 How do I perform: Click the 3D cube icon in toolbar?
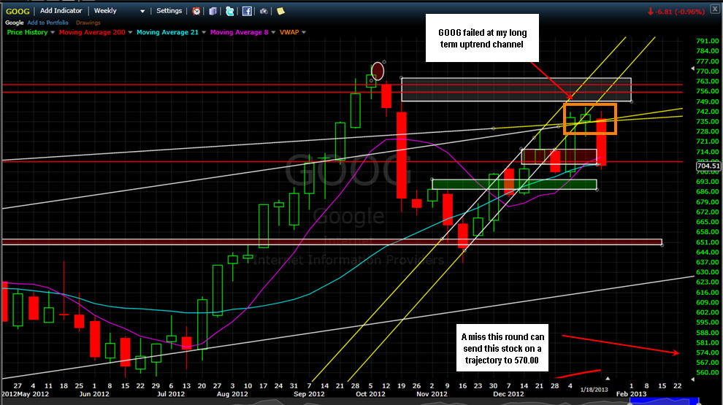tap(213, 11)
